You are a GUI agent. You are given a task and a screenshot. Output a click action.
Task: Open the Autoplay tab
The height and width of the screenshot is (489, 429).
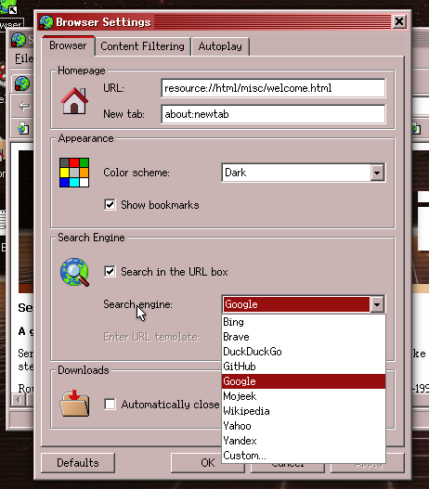[x=220, y=46]
